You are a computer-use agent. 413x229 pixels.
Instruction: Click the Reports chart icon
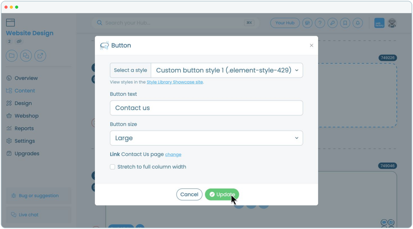coord(9,129)
